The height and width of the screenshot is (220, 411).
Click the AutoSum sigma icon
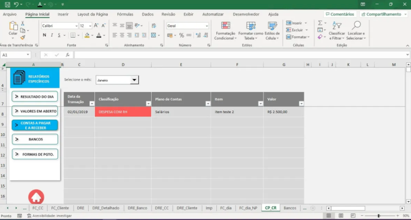point(320,23)
